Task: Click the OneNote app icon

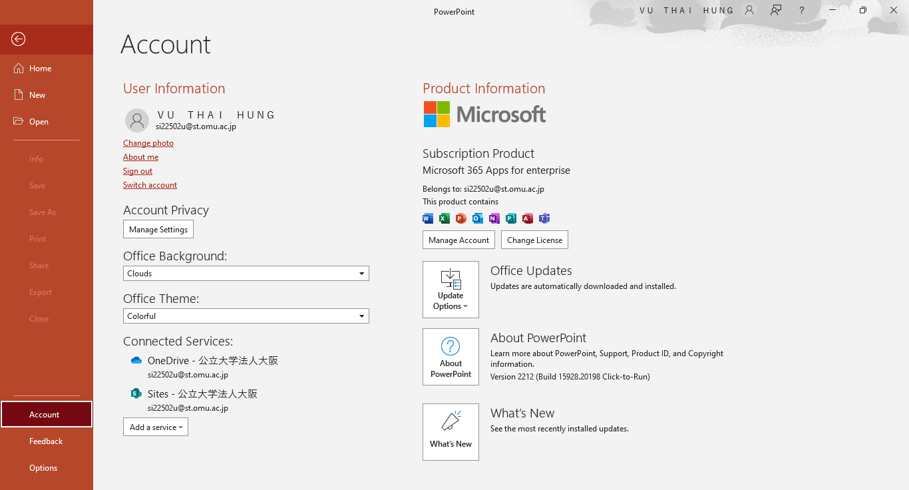Action: [494, 218]
